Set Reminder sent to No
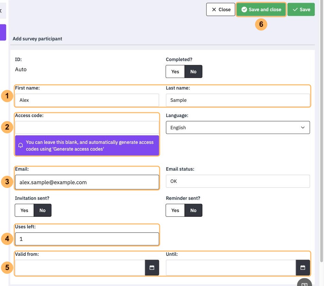324x286 pixels. [x=193, y=210]
